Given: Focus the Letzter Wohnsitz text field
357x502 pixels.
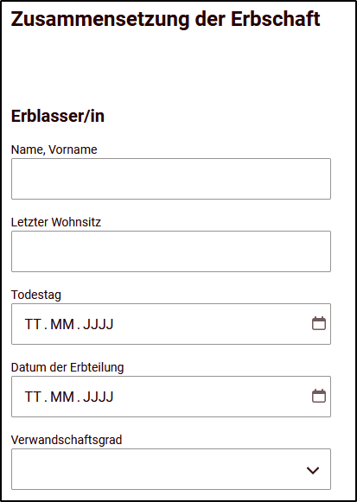Looking at the screenshot, I should tap(171, 251).
